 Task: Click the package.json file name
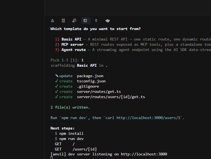pos(90,76)
